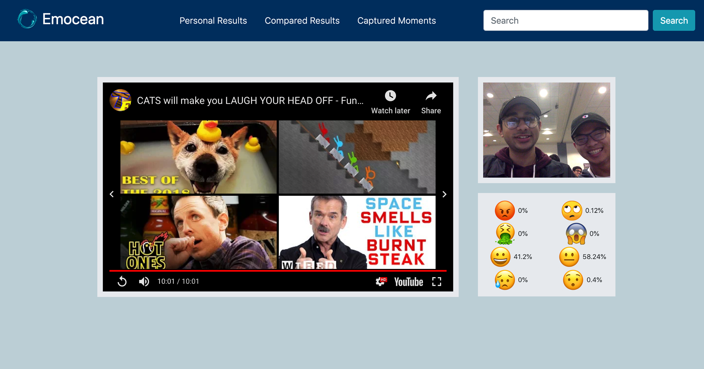This screenshot has height=369, width=704.
Task: Open the YouTube channel avatar icon
Action: [x=120, y=100]
